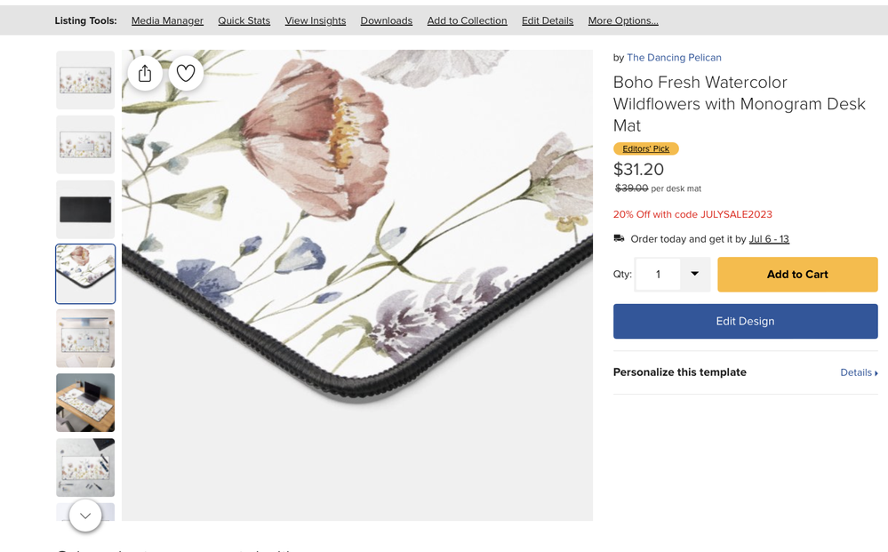Choose Add to Collection
888x552 pixels.
(467, 20)
